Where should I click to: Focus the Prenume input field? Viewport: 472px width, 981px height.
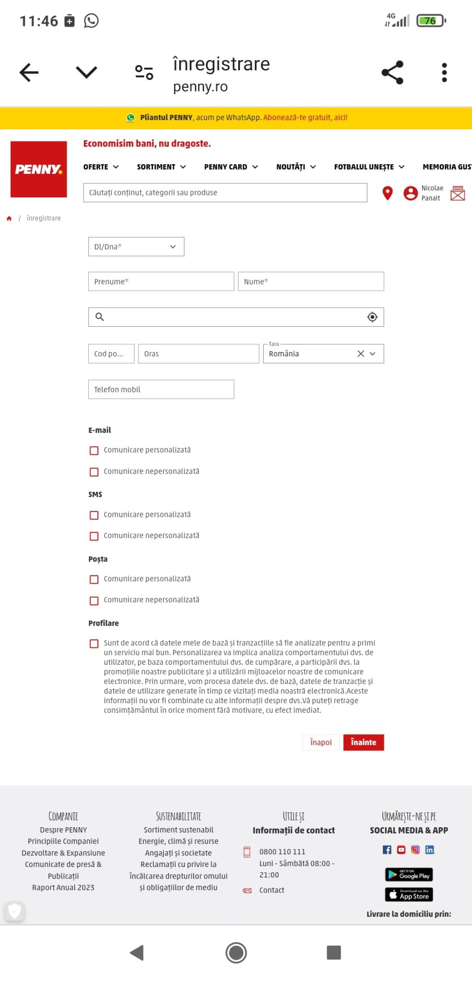click(161, 282)
